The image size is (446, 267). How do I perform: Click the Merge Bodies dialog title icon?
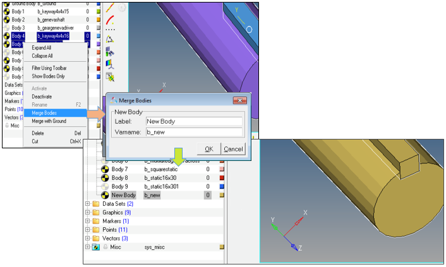pyautogui.click(x=114, y=100)
